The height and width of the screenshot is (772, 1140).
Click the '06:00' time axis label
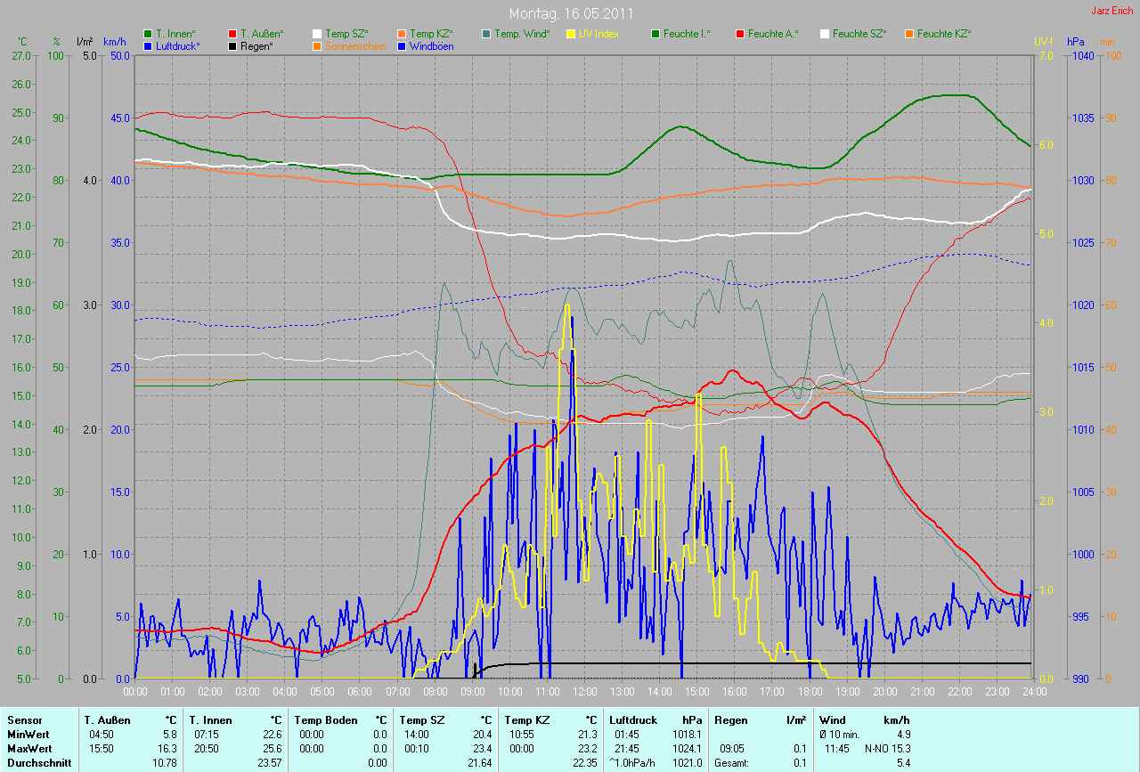(x=360, y=690)
